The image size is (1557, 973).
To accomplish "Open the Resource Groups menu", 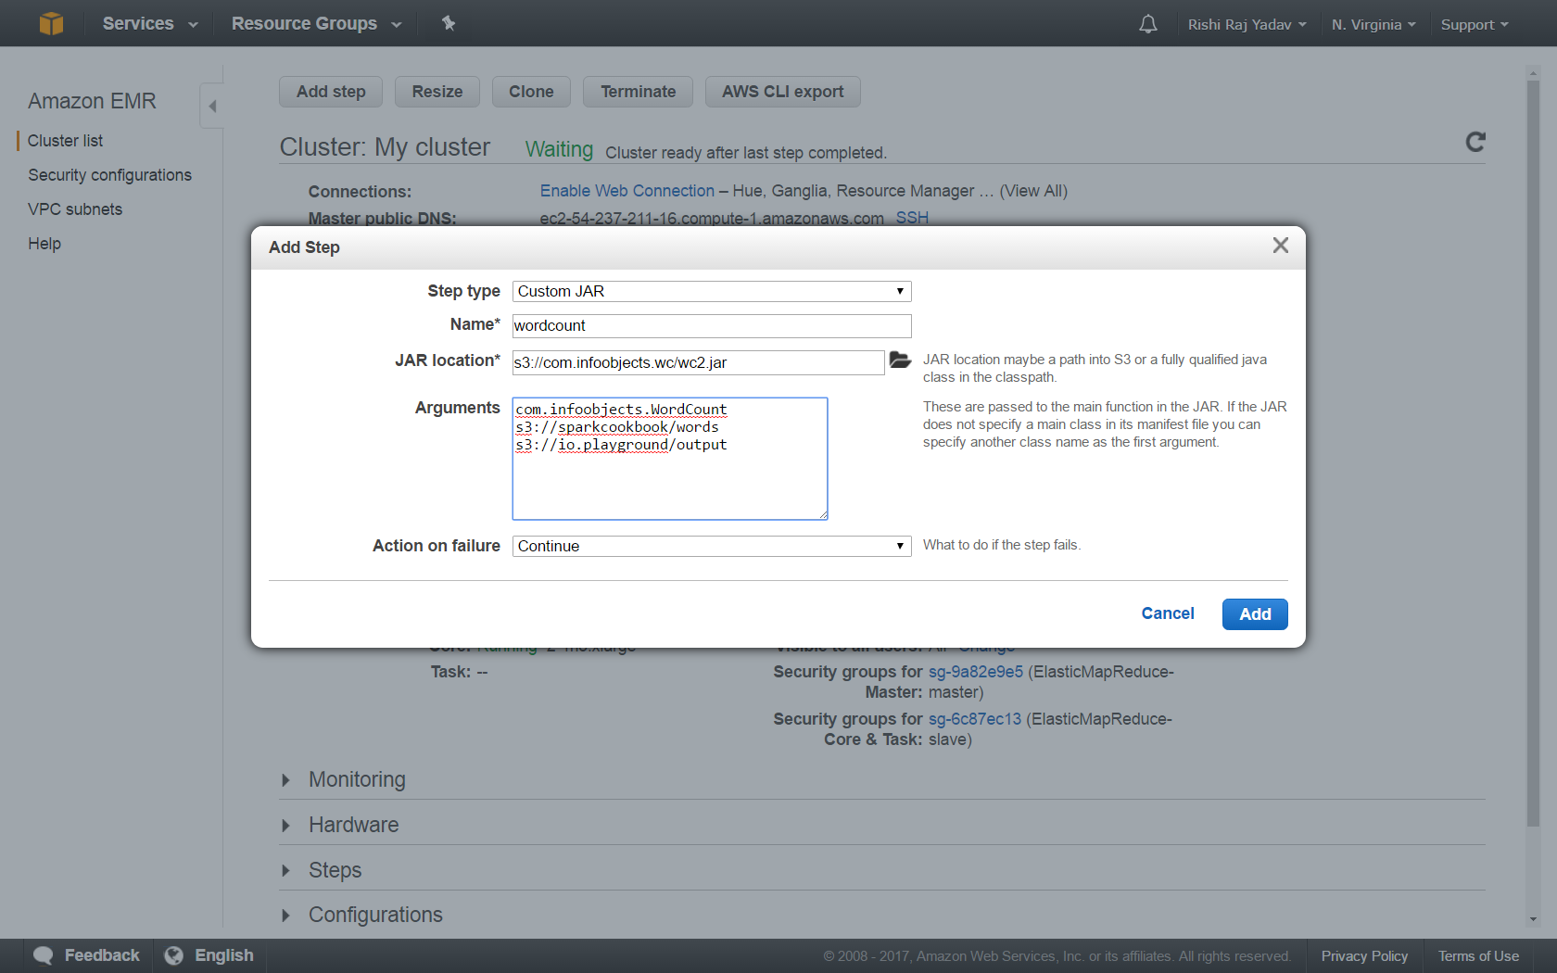I will [316, 23].
